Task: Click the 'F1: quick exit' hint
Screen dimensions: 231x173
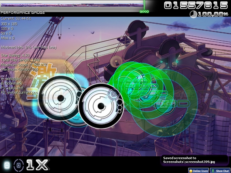Action: [12, 88]
